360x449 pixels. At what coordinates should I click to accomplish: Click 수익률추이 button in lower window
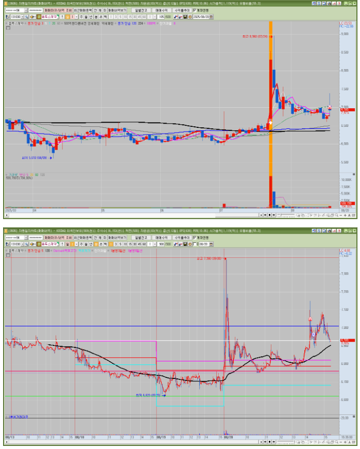(182, 238)
